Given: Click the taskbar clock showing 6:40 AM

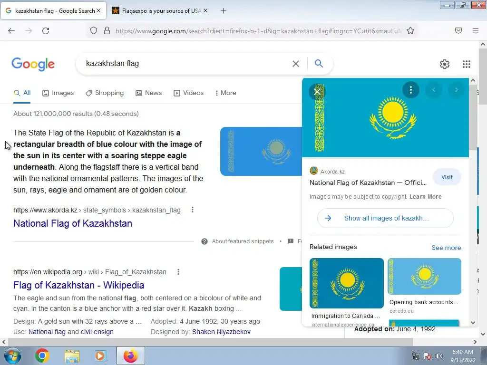Looking at the screenshot, I should point(463,356).
